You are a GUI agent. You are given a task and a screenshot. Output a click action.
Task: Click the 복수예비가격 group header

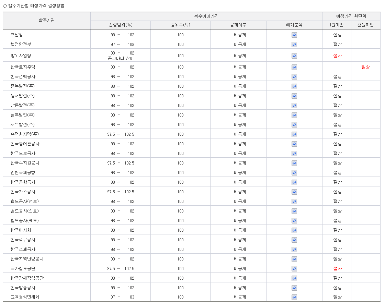tap(206, 16)
